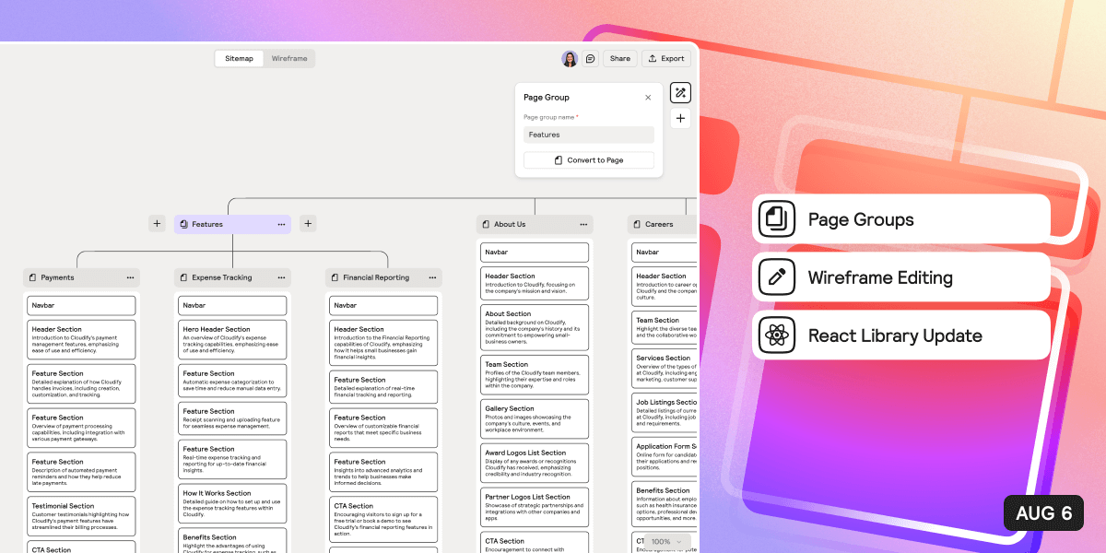1106x553 pixels.
Task: Switch view mode to Wireframe
Action: (289, 58)
